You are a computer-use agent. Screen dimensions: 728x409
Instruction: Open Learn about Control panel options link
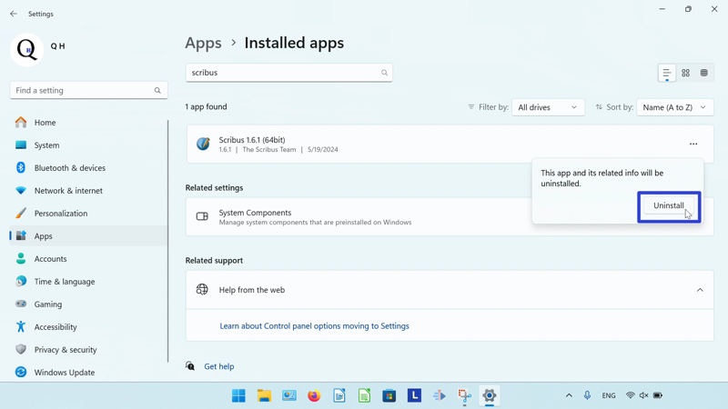(314, 326)
